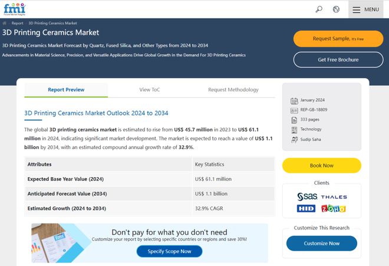
Task: Click the report ID icon near REP-GB-18809
Action: (x=294, y=111)
